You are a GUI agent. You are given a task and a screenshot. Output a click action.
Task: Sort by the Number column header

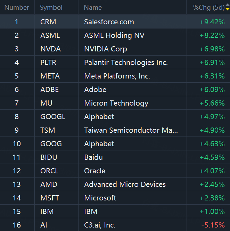click(17, 7)
